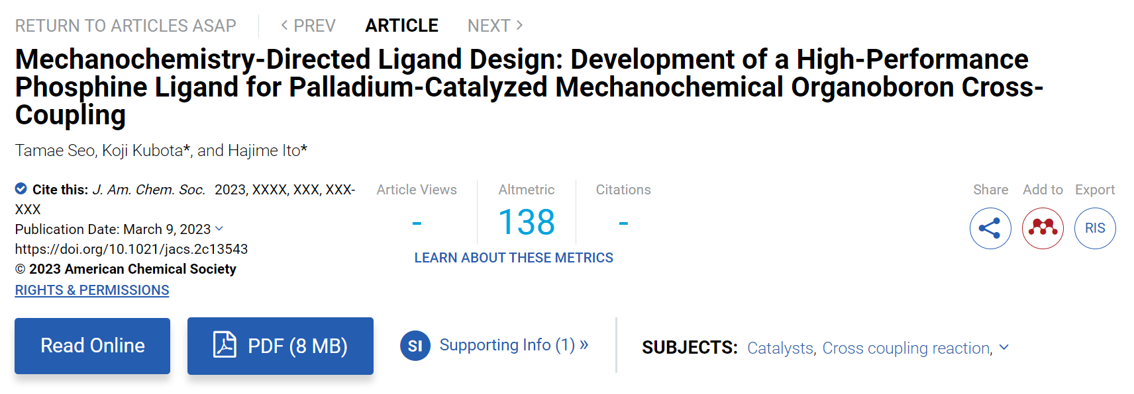Go to next article chevron
1134x394 pixels.
519,25
